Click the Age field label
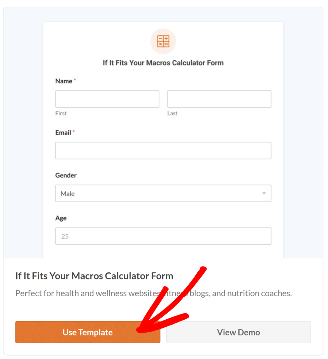Image resolution: width=328 pixels, height=359 pixels. pos(61,218)
